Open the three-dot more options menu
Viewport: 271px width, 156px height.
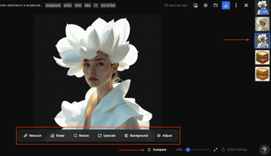click(x=236, y=5)
